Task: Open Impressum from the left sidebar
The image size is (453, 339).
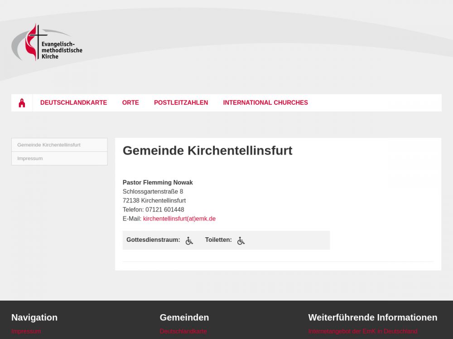Action: 30,159
